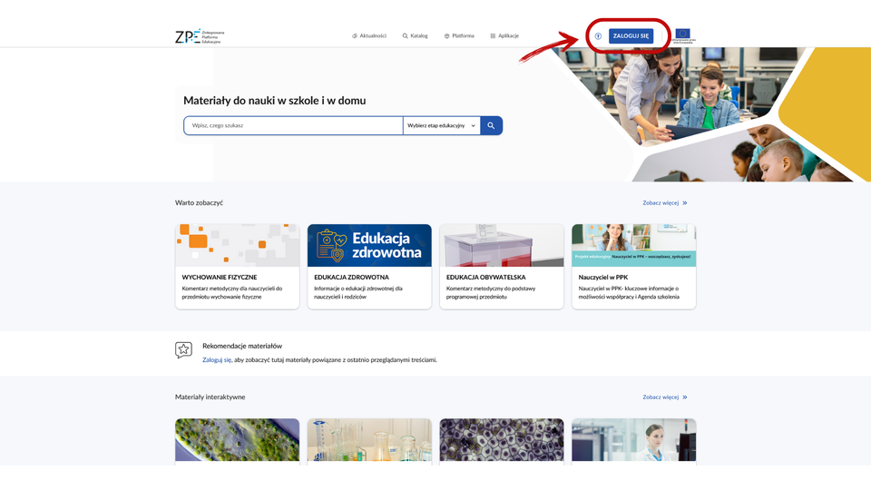871x490 pixels.
Task: Expand the 'Wybierz etap edukacyjny' dropdown
Action: [441, 126]
